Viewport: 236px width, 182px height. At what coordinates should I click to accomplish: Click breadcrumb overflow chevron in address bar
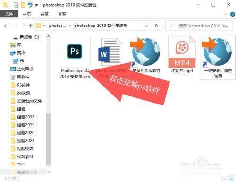tap(44, 26)
